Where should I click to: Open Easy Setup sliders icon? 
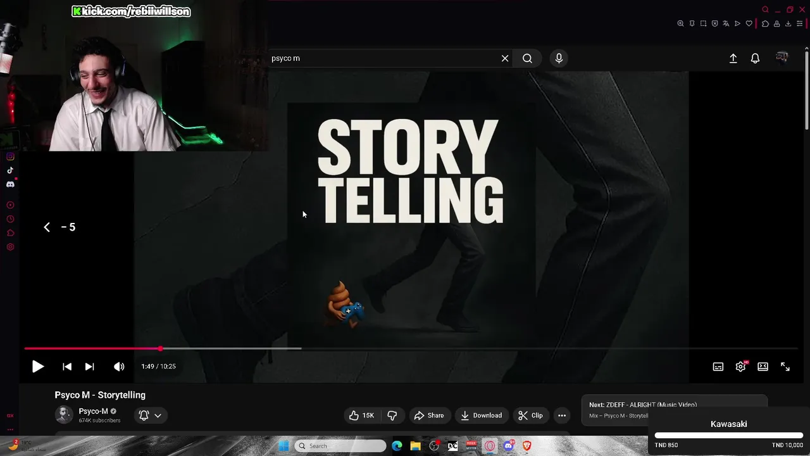pos(799,23)
